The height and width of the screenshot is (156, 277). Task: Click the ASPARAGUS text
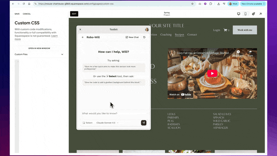pyautogui.click(x=220, y=128)
